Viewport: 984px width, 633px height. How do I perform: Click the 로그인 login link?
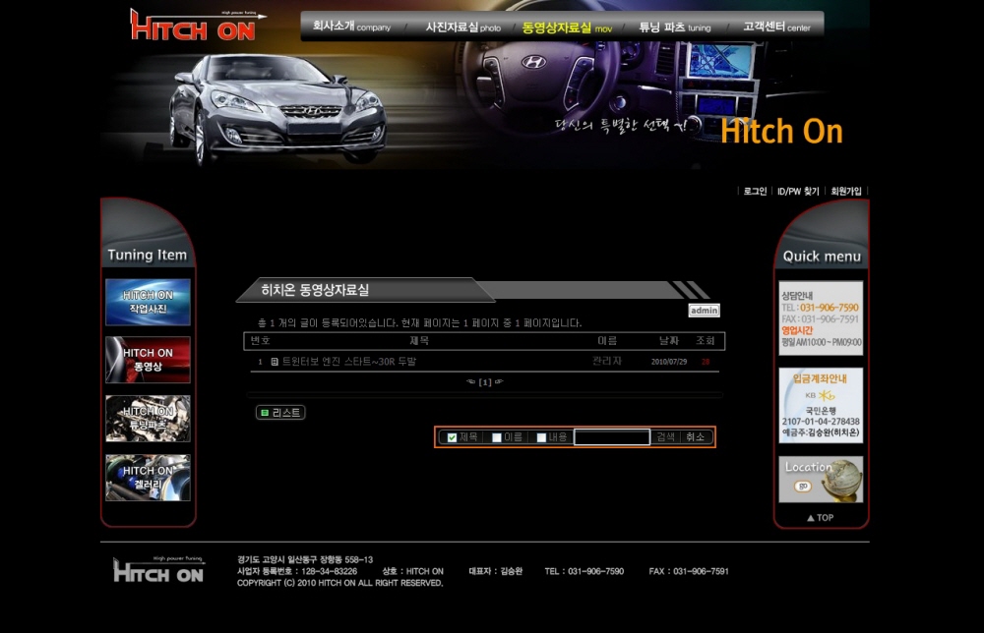755,192
